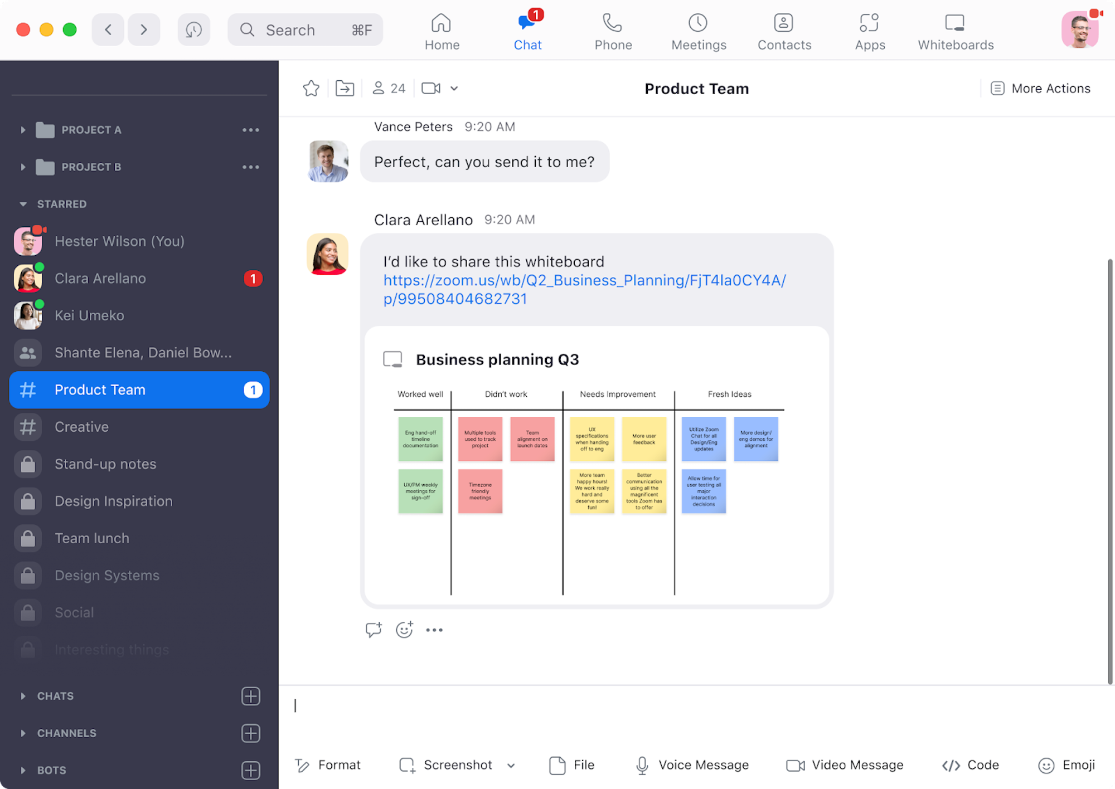Expand the BOTS section
The width and height of the screenshot is (1115, 789).
tap(24, 769)
